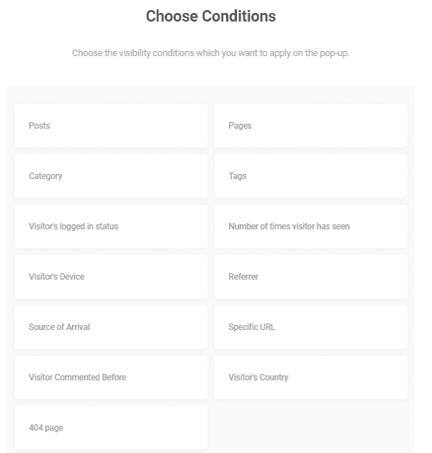
Task: Choose the Specific URL condition
Action: (310, 327)
